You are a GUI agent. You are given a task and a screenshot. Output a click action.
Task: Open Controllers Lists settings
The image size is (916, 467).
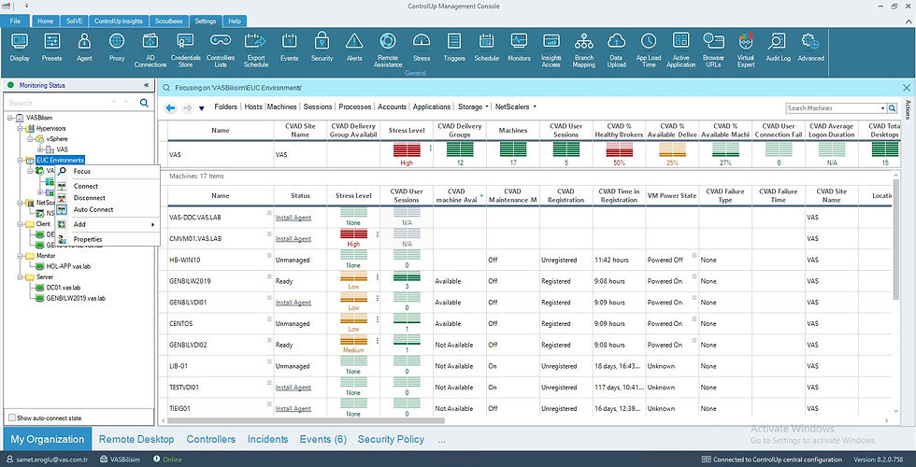click(x=221, y=50)
